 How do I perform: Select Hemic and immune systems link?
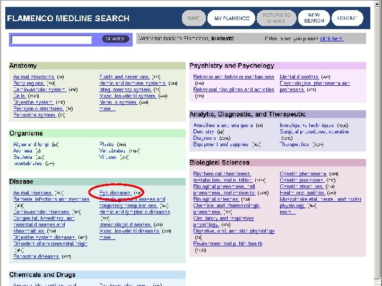click(133, 83)
